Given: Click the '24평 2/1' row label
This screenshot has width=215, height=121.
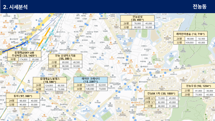Looking at the screenshot, I should (x=150, y=98).
